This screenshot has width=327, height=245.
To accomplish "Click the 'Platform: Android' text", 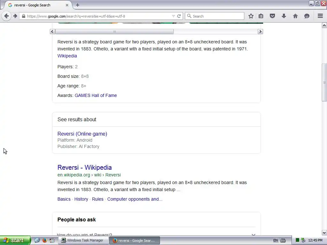I will pos(75,140).
